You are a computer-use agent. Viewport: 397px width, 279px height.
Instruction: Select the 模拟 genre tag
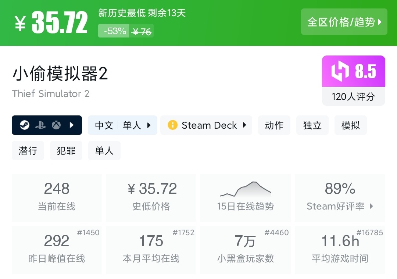(351, 125)
